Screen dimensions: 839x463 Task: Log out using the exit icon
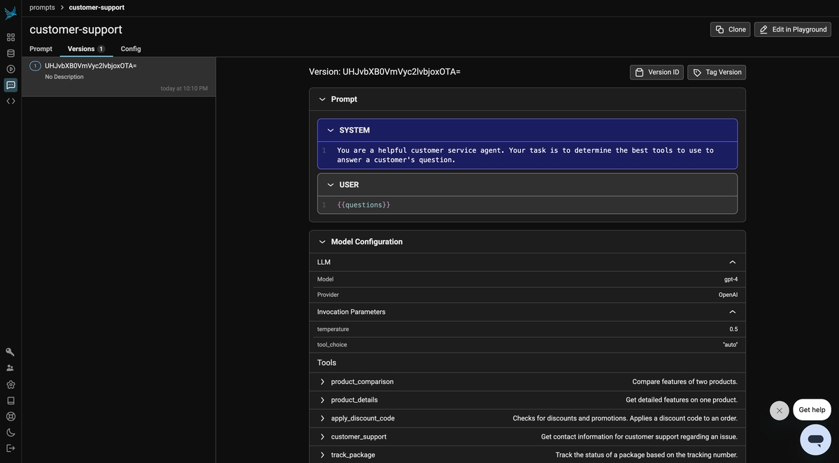tap(10, 448)
